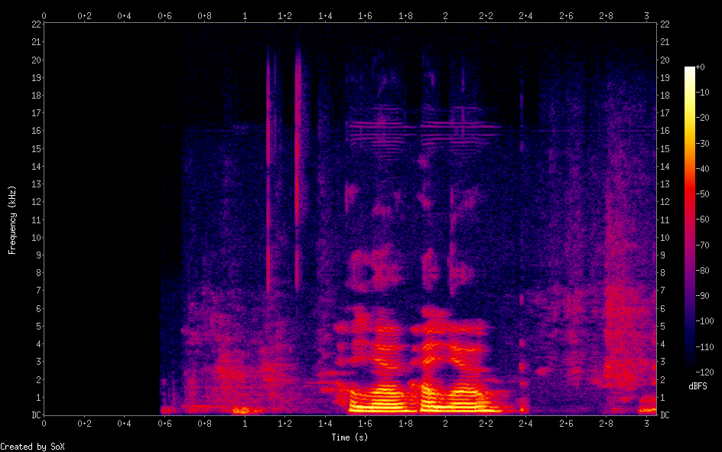
Task: Select the "-100" value on the dBFS scale
Action: (704, 321)
